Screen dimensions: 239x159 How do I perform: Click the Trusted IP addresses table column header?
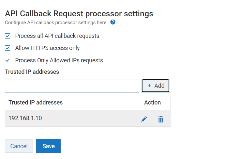click(x=36, y=103)
